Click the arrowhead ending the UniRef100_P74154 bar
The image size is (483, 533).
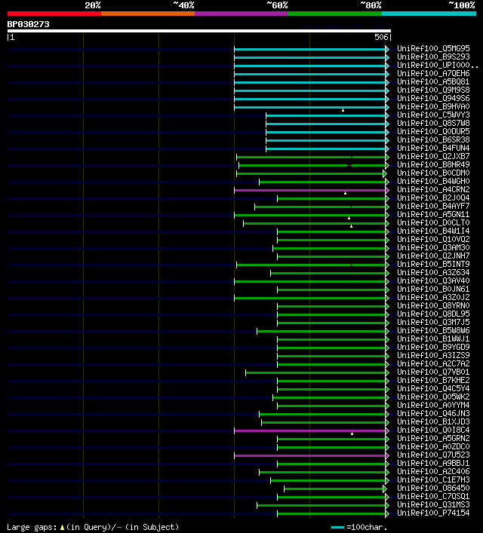tap(387, 513)
